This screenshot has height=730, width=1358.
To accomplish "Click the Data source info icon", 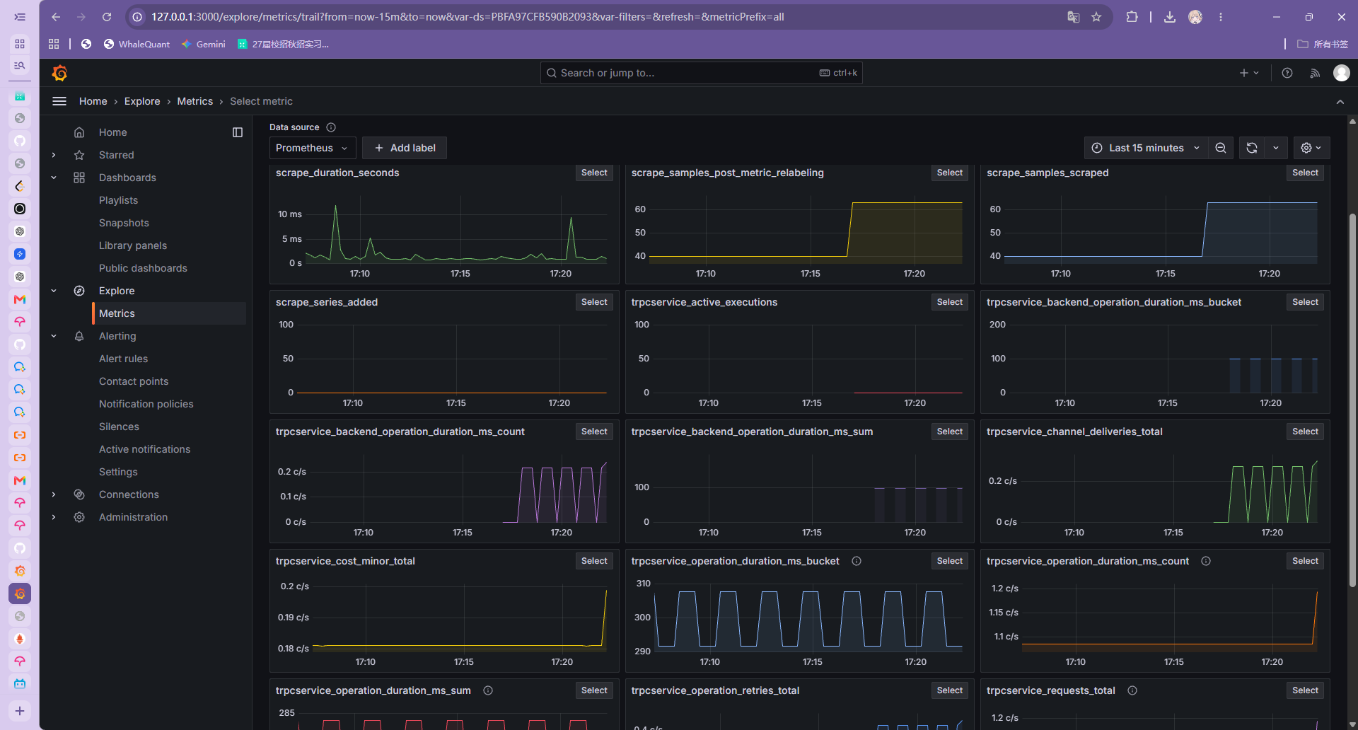I will (331, 127).
